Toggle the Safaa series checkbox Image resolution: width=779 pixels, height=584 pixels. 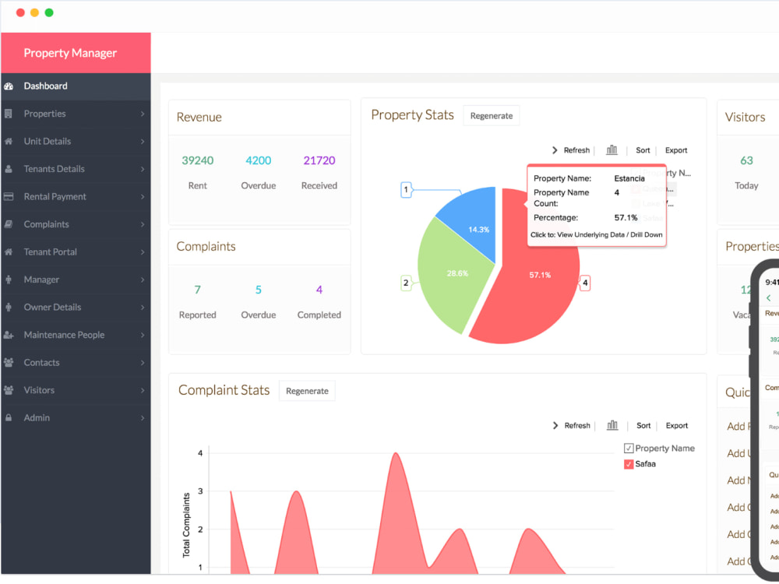pos(629,464)
